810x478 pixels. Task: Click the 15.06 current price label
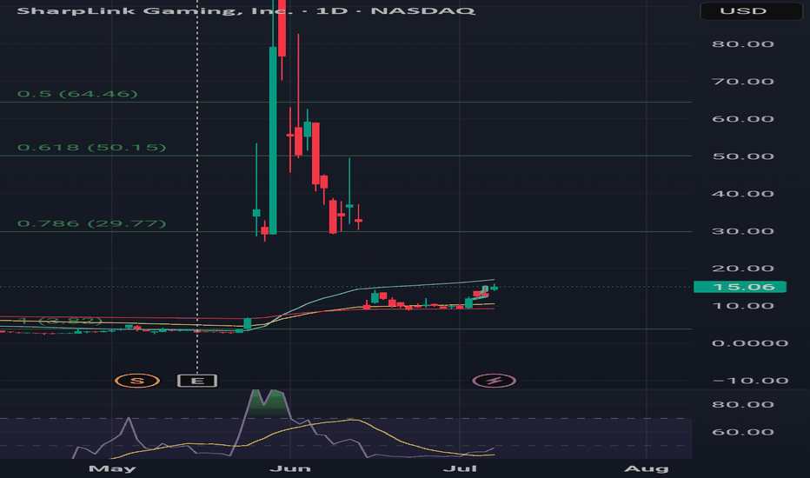[740, 287]
